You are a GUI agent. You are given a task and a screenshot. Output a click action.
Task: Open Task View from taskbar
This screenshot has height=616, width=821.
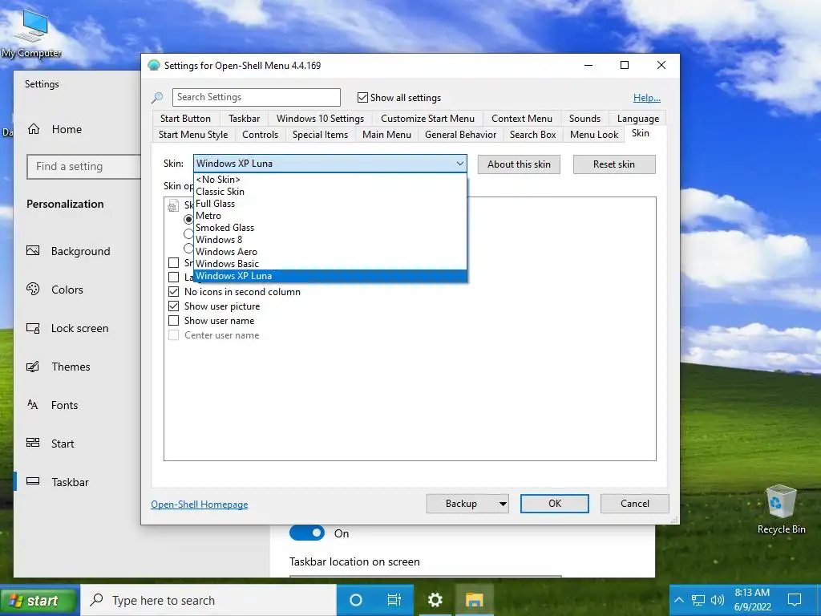(x=394, y=600)
